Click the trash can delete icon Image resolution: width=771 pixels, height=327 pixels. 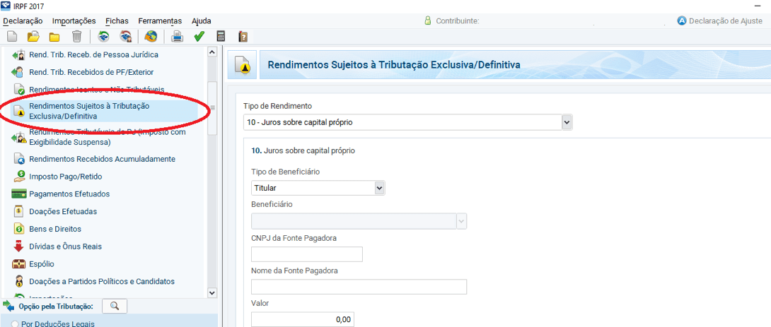tap(76, 37)
